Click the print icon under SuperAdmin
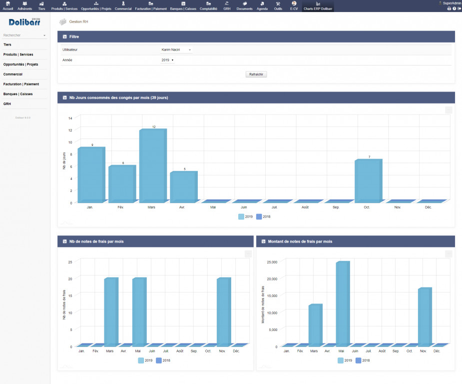The height and width of the screenshot is (384, 462). pyautogui.click(x=449, y=8)
